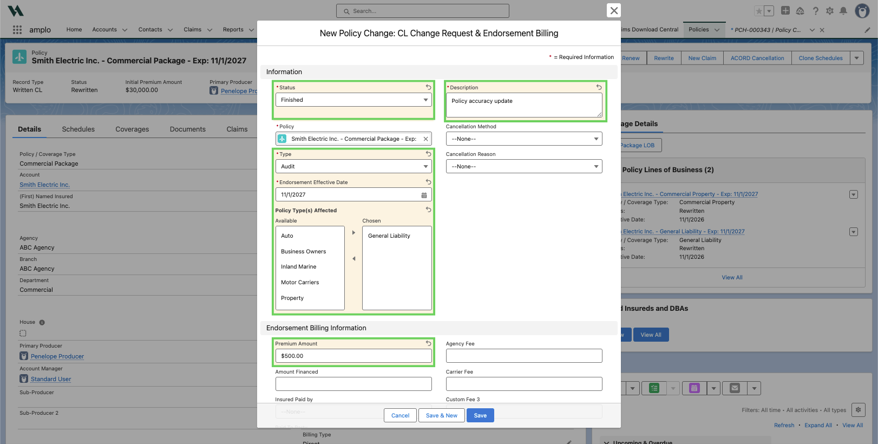
Task: Click the Premium Amount input field
Action: tap(353, 356)
